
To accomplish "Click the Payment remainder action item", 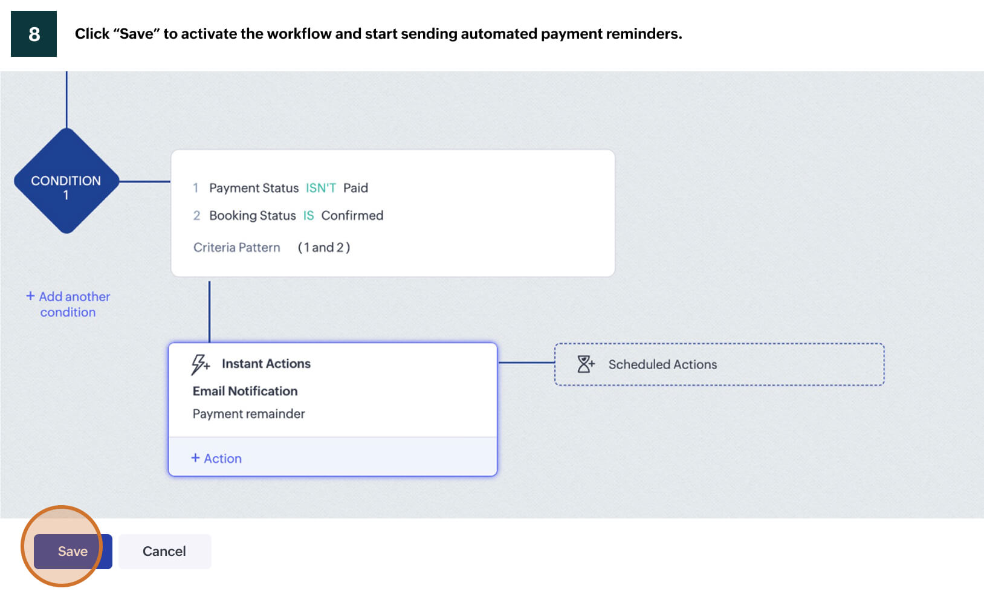I will (x=248, y=413).
